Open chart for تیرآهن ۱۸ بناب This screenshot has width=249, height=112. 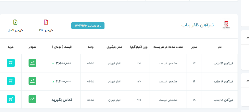(x=32, y=99)
